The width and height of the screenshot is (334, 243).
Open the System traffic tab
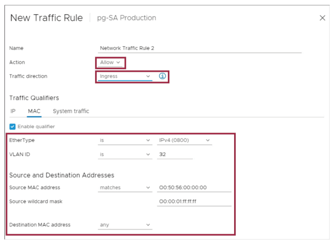(71, 111)
